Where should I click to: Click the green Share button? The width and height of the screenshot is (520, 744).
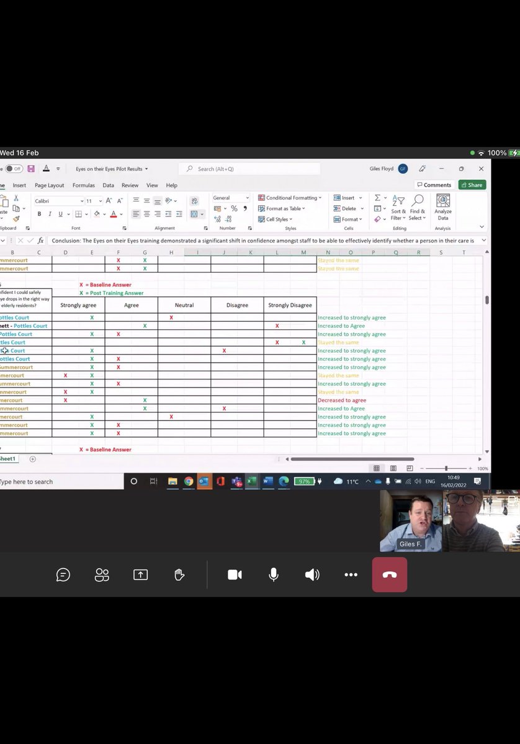tap(472, 185)
